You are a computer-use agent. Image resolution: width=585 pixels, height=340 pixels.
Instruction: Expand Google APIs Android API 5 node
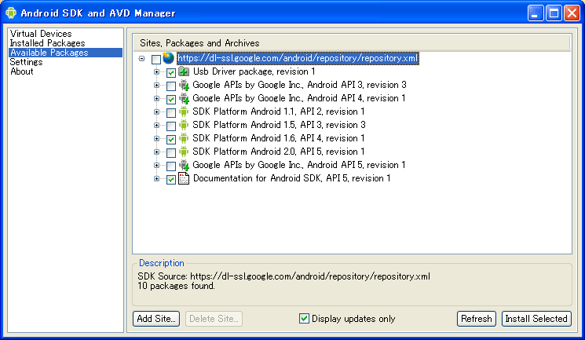[x=156, y=166]
